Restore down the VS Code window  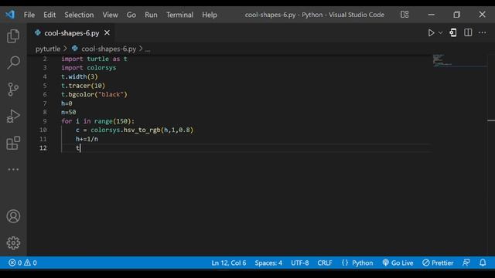click(457, 15)
